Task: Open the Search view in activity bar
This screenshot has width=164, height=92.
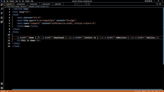Action: coord(2,9)
